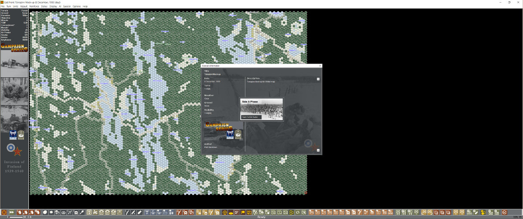Click the yellow hexagon rings toolbar icon
The height and width of the screenshot is (219, 523).
[291, 212]
